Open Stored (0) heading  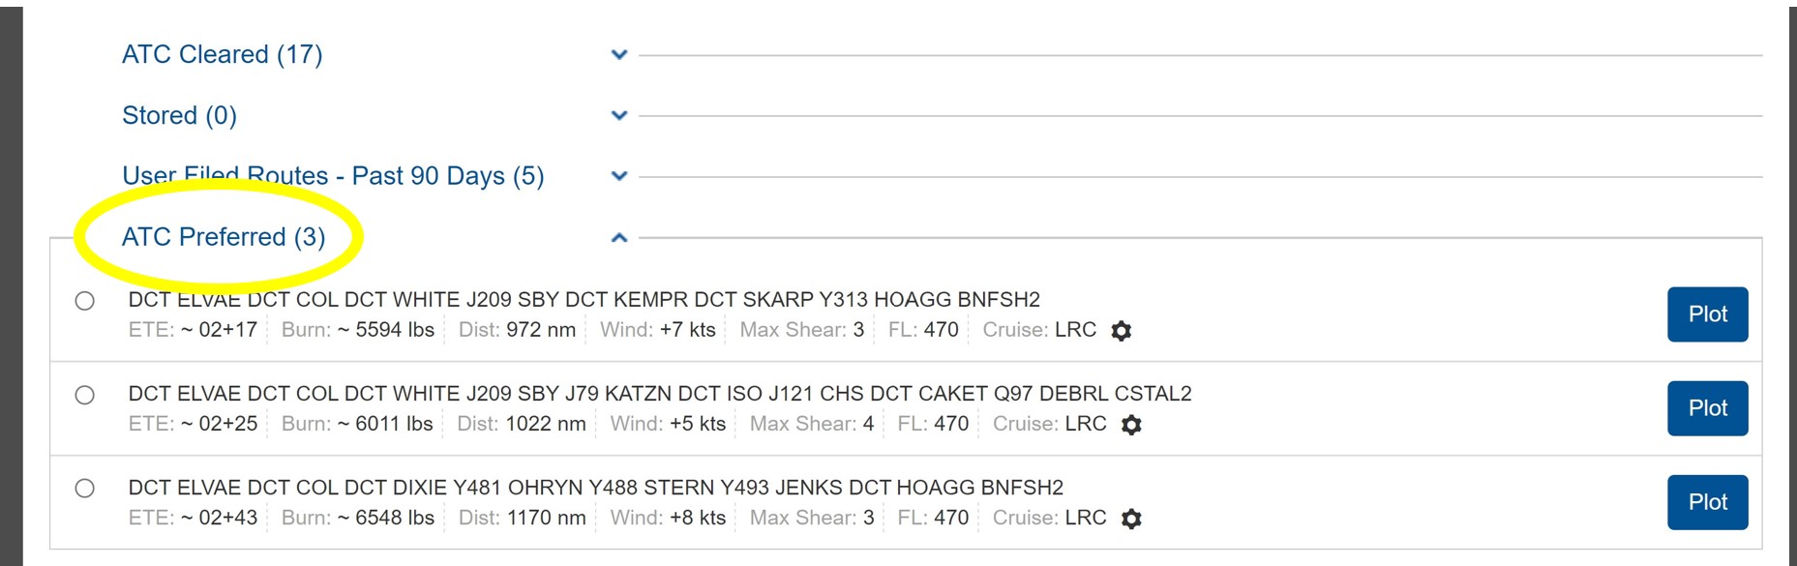pos(179,115)
